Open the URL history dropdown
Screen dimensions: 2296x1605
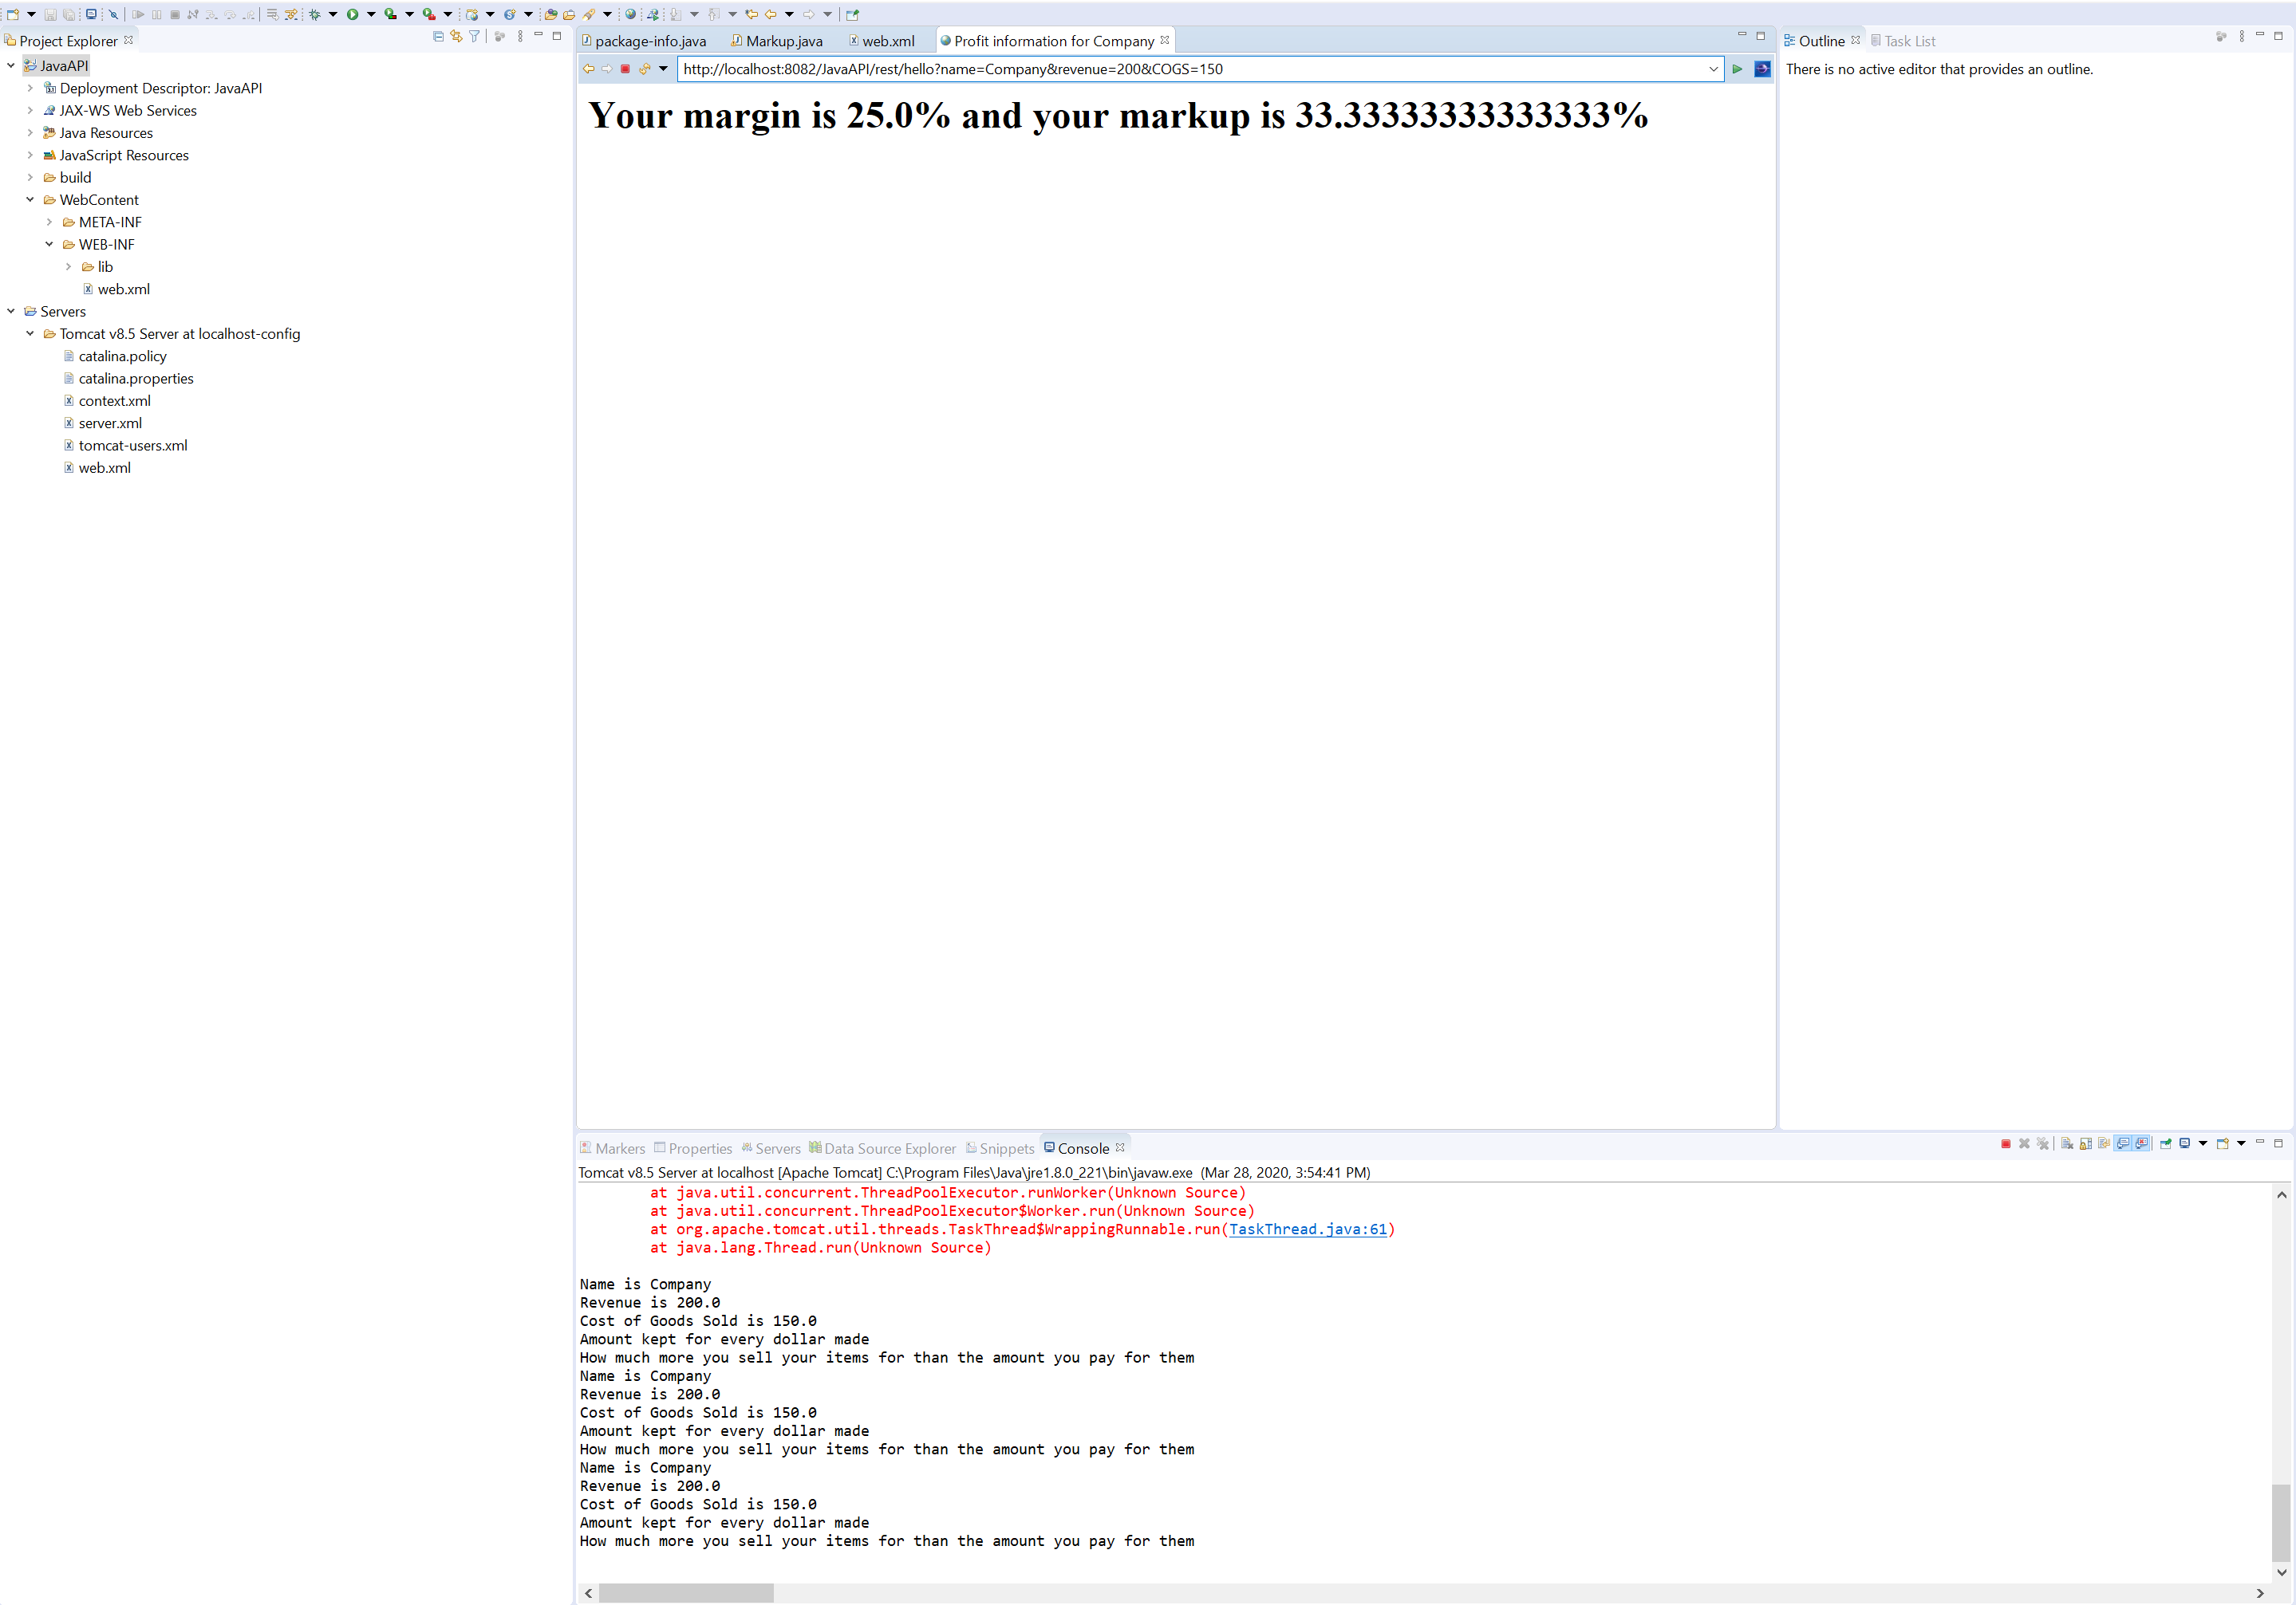pyautogui.click(x=1713, y=69)
